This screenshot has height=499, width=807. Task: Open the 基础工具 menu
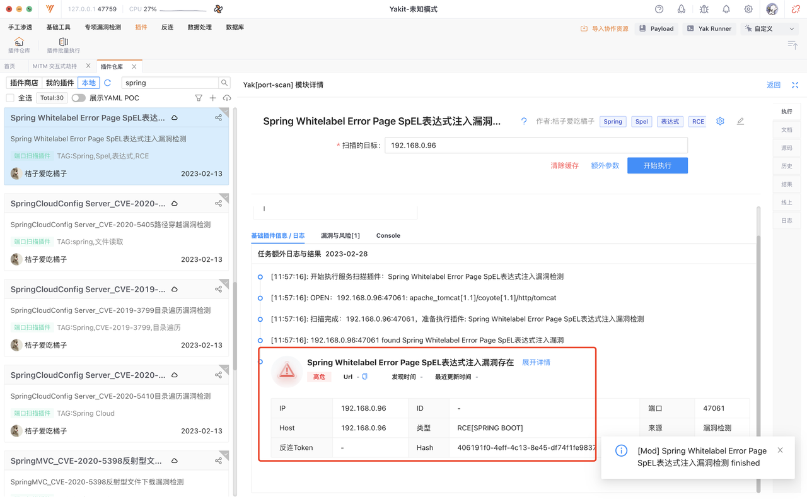(x=59, y=27)
